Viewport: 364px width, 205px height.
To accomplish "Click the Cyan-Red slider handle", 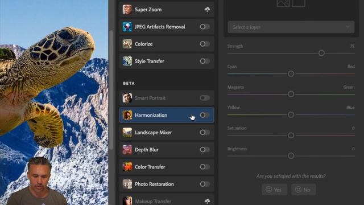I will tap(291, 73).
